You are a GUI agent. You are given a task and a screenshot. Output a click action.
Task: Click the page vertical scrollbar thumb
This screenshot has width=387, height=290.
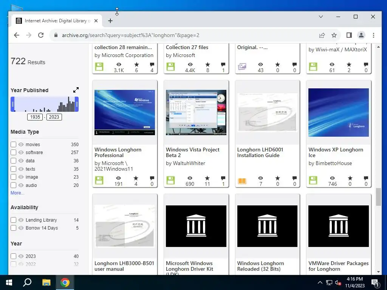tap(378, 197)
